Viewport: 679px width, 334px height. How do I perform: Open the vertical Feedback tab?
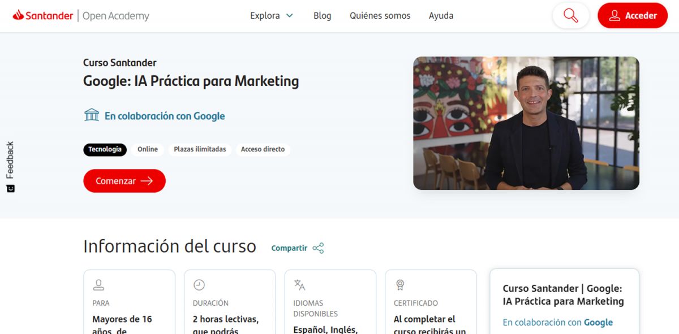(x=10, y=167)
